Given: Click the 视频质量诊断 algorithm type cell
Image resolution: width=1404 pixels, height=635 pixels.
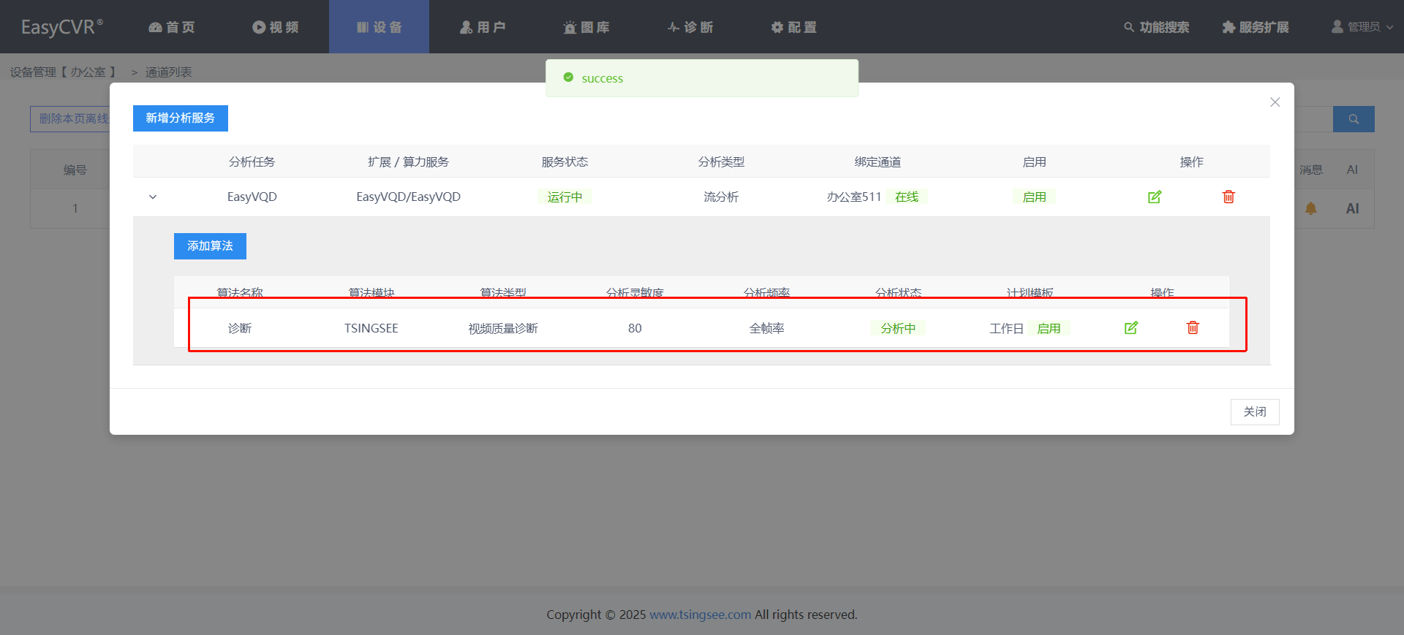Looking at the screenshot, I should (503, 328).
